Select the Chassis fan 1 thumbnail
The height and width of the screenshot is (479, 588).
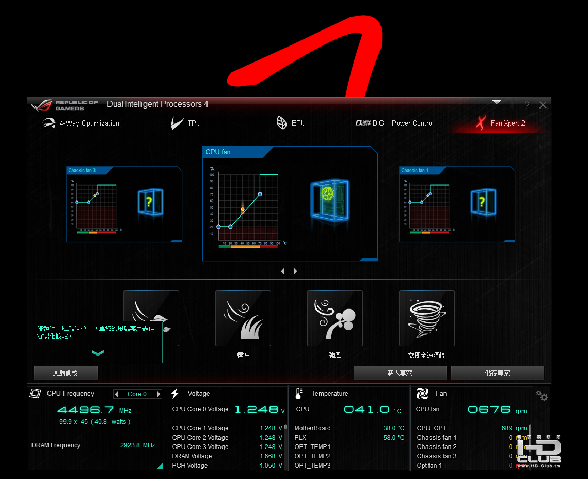point(457,205)
